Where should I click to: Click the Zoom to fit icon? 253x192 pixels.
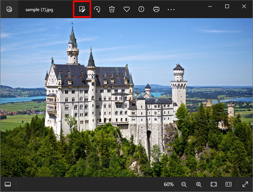click(x=214, y=184)
